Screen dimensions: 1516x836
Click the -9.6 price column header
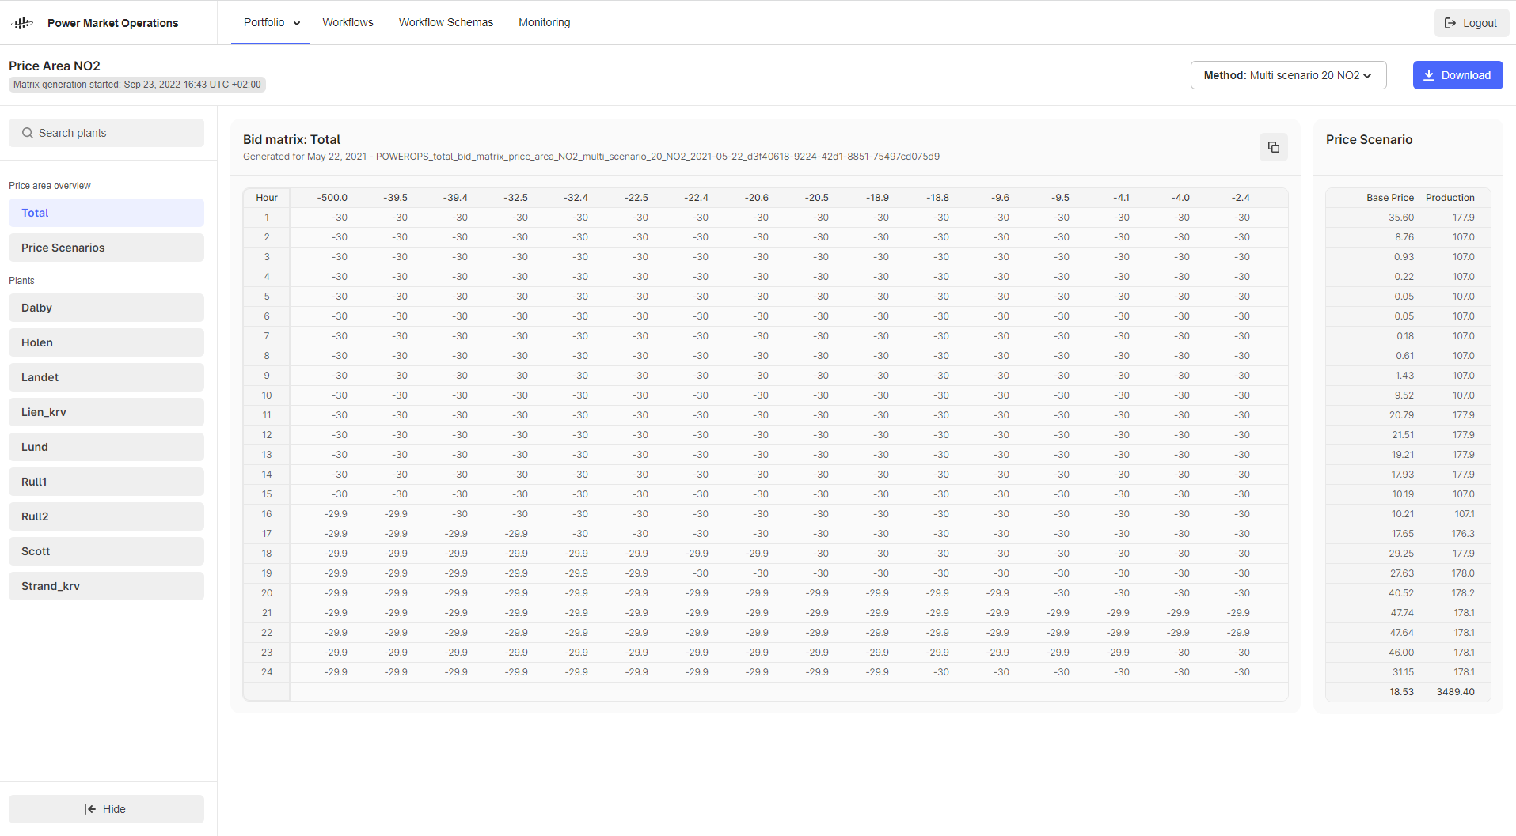coord(1000,198)
